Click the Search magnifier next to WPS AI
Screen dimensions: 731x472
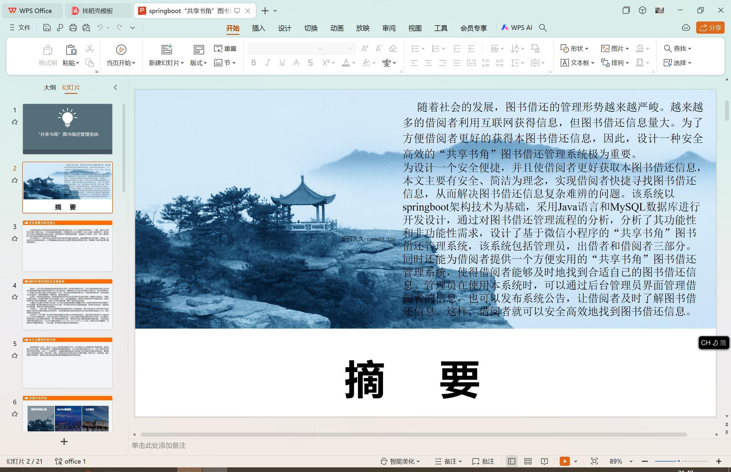[543, 28]
